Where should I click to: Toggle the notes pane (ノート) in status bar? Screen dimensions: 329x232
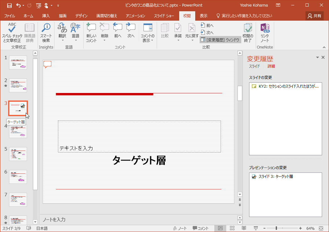pyautogui.click(x=180, y=228)
